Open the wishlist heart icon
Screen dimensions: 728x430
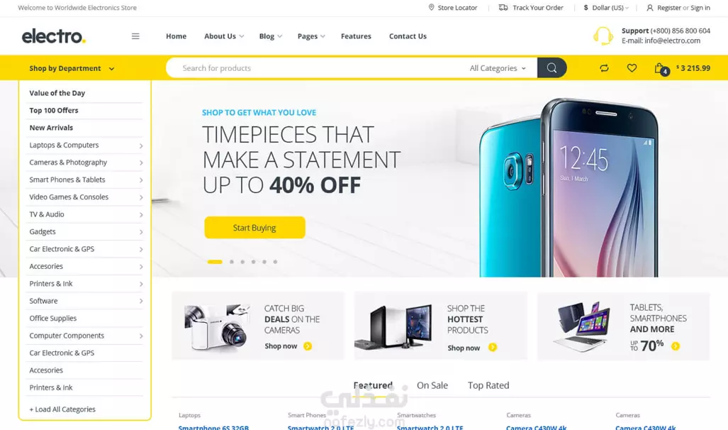[x=632, y=68]
